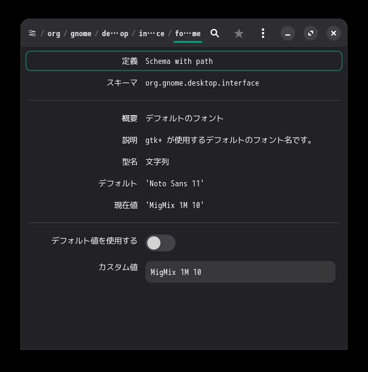Close the dconf Editor window
Viewport: 368px width, 372px height.
pyautogui.click(x=334, y=34)
